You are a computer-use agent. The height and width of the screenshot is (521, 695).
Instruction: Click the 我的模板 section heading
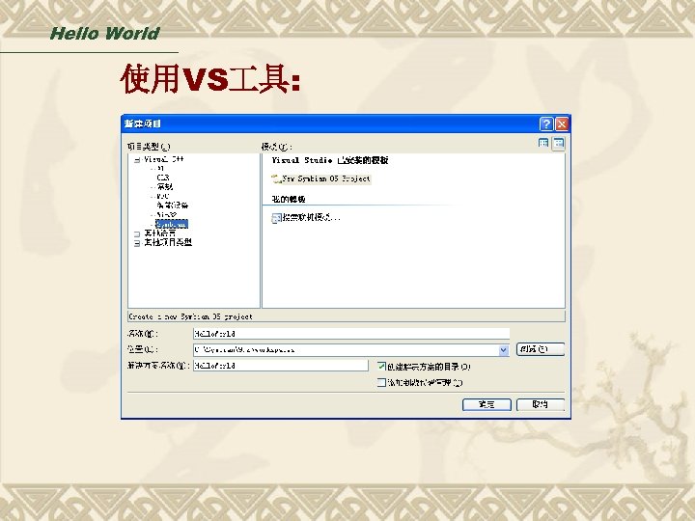click(x=289, y=200)
